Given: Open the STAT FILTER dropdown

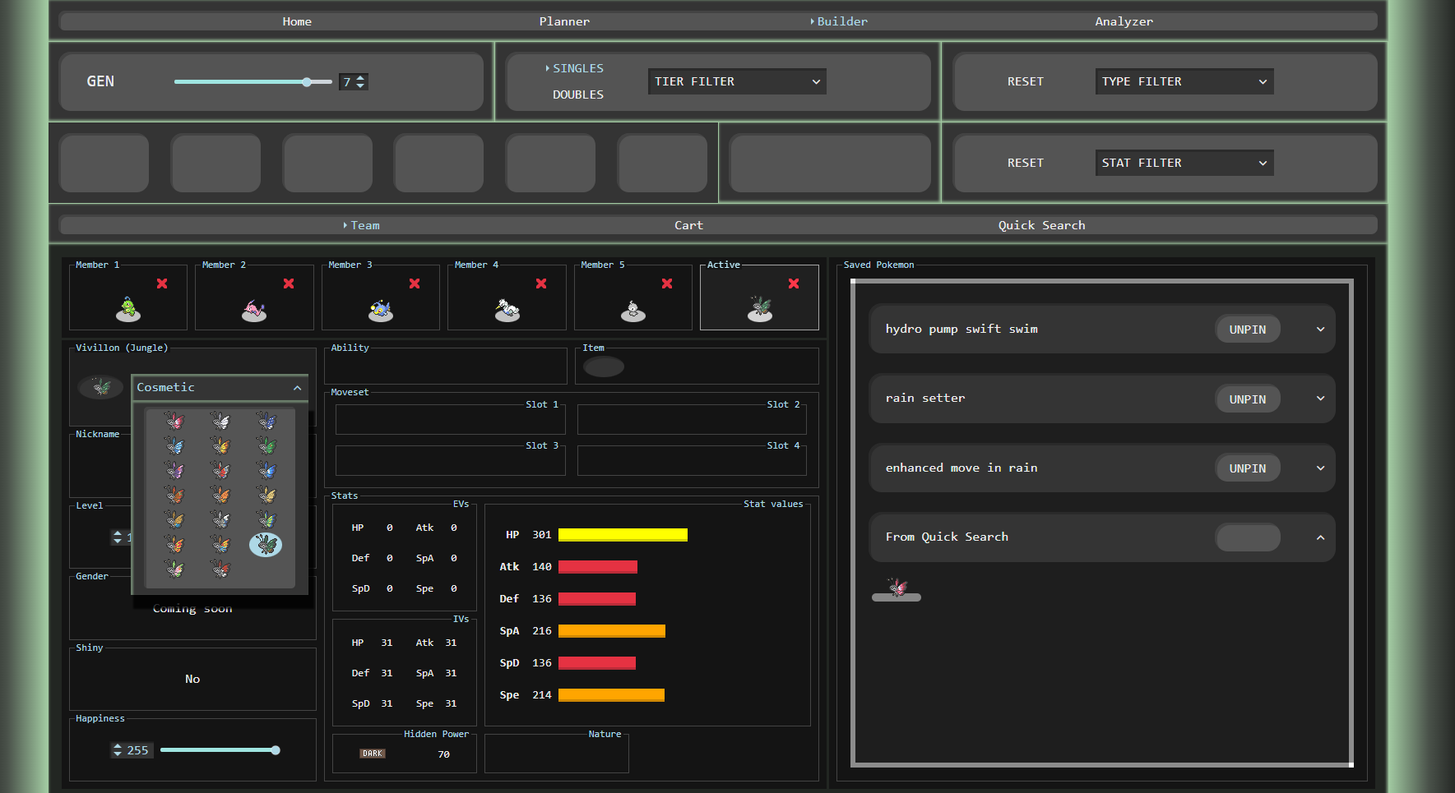Looking at the screenshot, I should pyautogui.click(x=1184, y=163).
